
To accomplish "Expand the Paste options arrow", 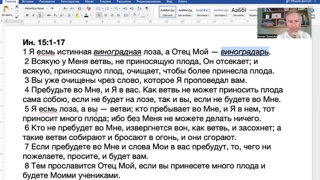I will point(11,9).
